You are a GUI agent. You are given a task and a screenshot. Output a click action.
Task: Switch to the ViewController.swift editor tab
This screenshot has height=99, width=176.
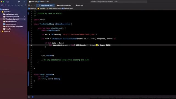46,5
